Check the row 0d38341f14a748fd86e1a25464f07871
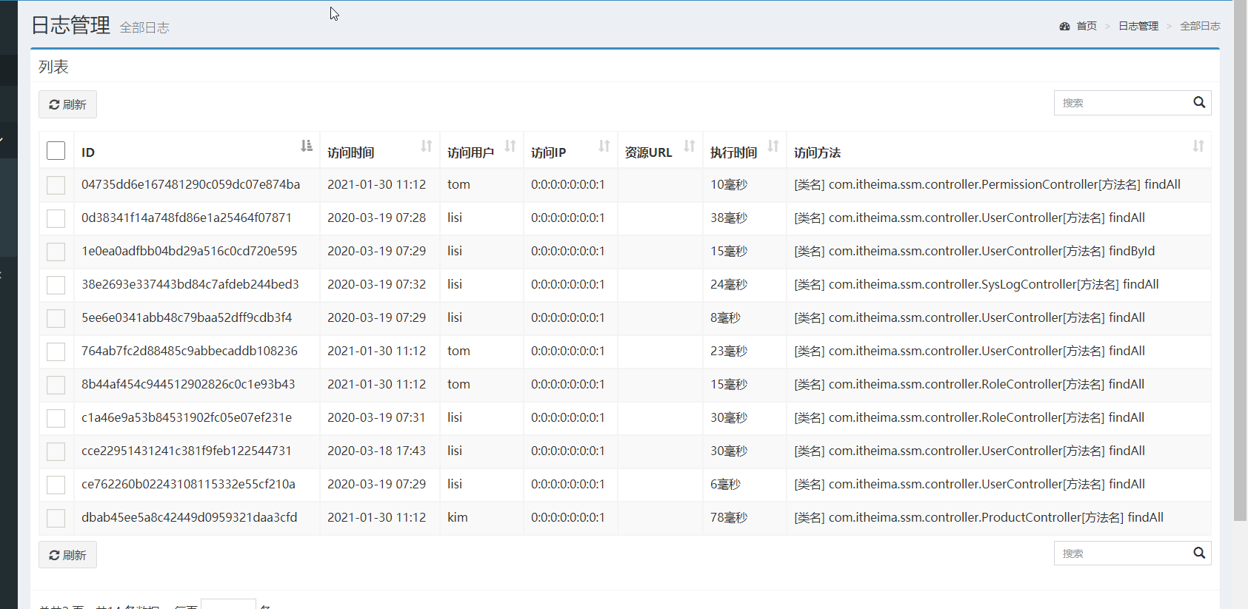 [x=56, y=218]
